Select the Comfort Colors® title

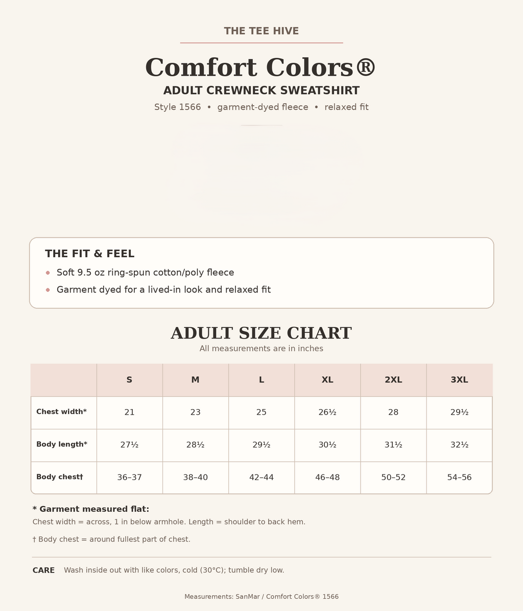coord(260,67)
